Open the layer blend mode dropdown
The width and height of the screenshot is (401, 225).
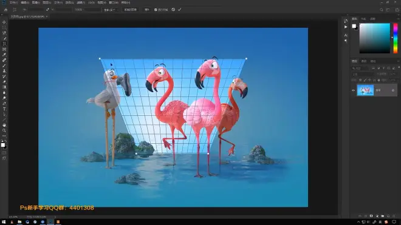click(363, 75)
